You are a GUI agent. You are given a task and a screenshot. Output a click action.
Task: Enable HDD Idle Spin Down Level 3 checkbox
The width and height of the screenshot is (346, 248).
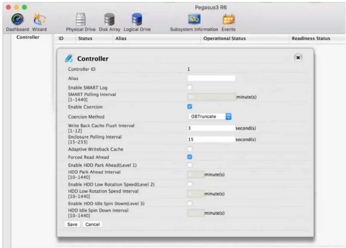(190, 203)
